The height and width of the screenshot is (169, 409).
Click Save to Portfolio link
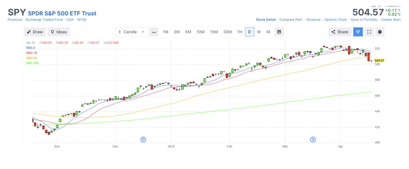point(364,20)
